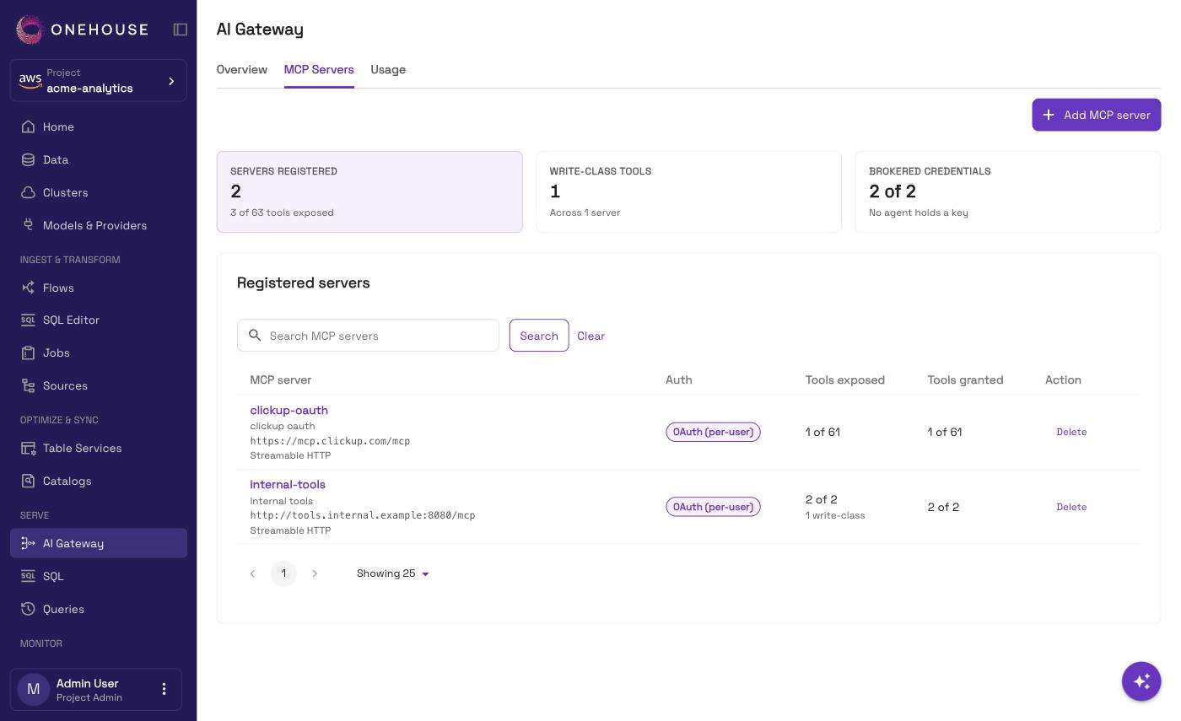Image resolution: width=1181 pixels, height=721 pixels.
Task: Click the Home icon in the sidebar
Action: 28,126
